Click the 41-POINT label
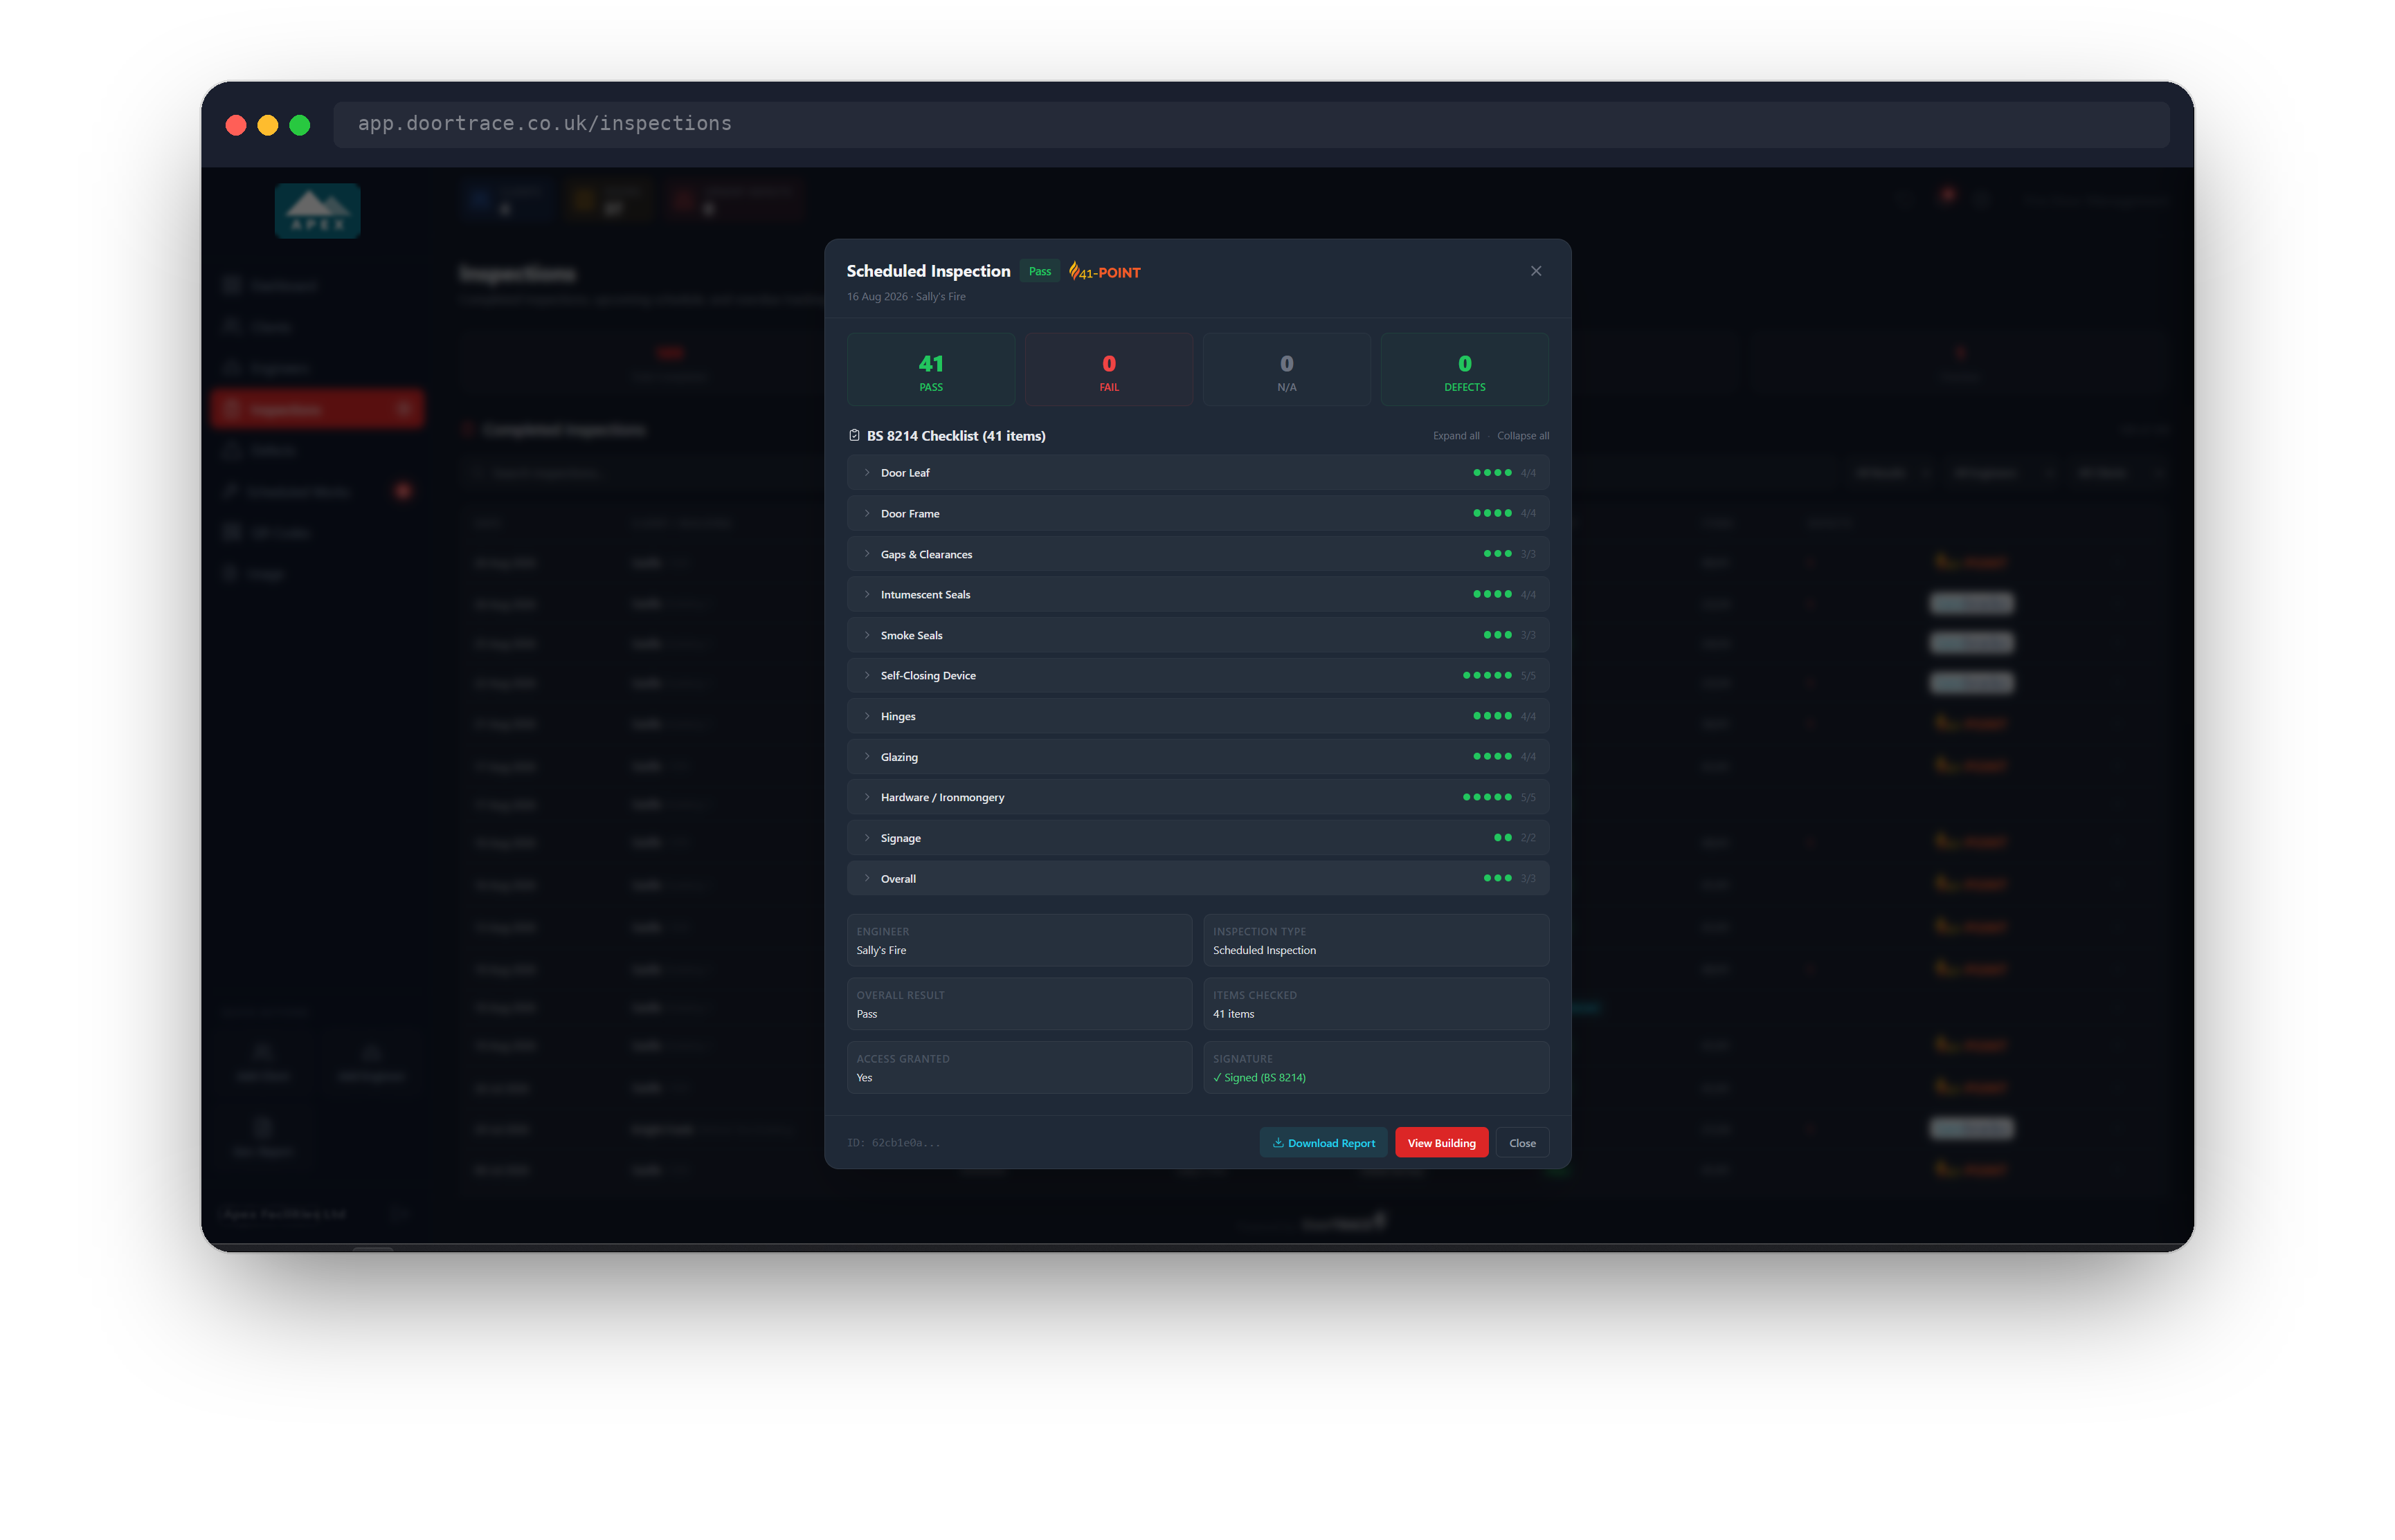Image resolution: width=2395 pixels, height=1540 pixels. click(1110, 273)
